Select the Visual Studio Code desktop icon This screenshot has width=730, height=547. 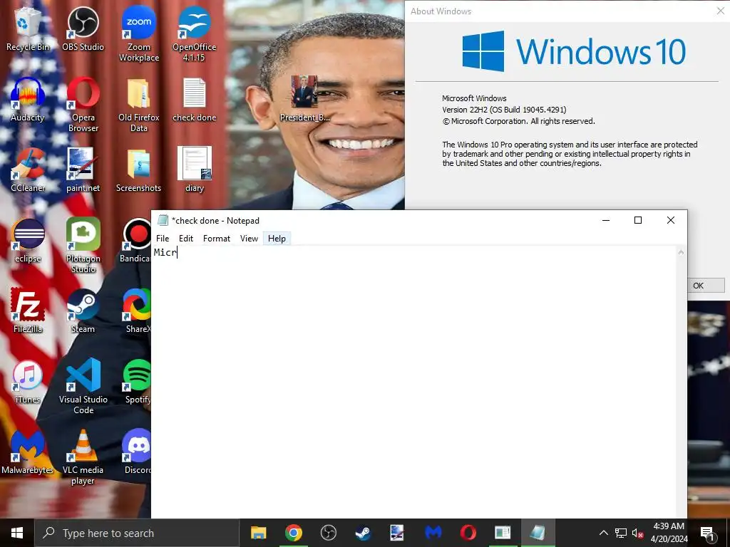[83, 387]
